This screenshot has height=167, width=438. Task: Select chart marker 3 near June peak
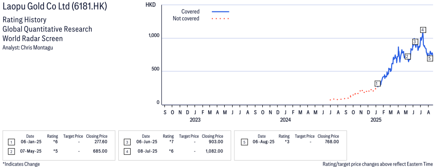click(415, 42)
